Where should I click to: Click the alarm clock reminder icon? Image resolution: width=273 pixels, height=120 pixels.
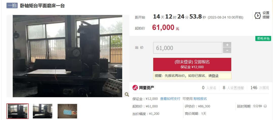point(258,15)
